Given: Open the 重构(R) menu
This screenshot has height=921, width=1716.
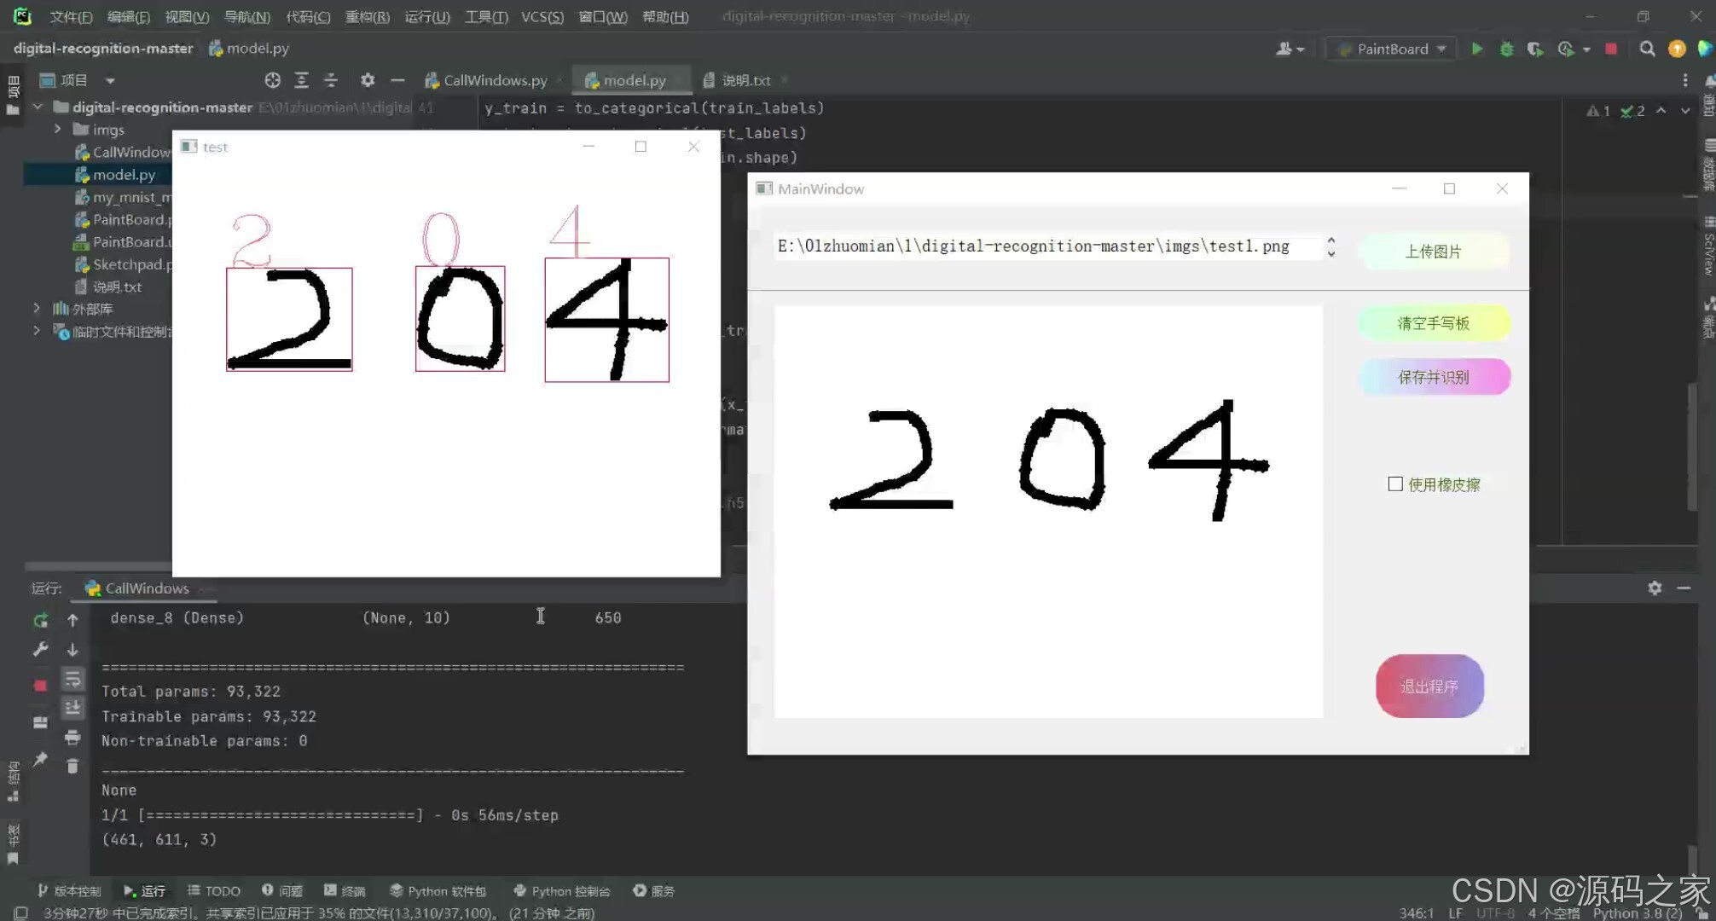Looking at the screenshot, I should coord(367,17).
